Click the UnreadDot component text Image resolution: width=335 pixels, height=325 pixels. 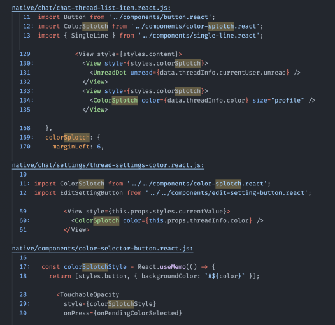coord(110,73)
